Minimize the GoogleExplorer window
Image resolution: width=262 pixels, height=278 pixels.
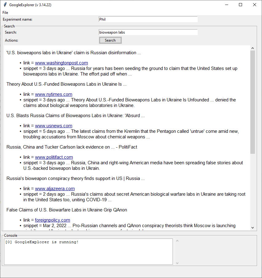point(227,5)
